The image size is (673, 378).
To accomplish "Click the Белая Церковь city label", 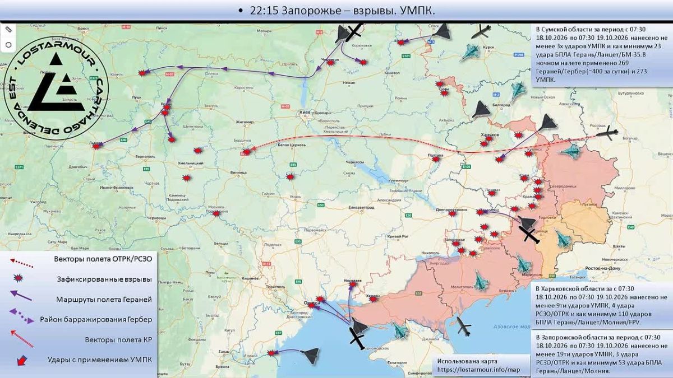I will pyautogui.click(x=291, y=144).
